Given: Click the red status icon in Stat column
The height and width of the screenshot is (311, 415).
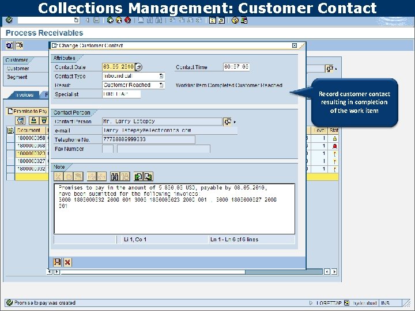Looking at the screenshot, I should pos(334,146).
